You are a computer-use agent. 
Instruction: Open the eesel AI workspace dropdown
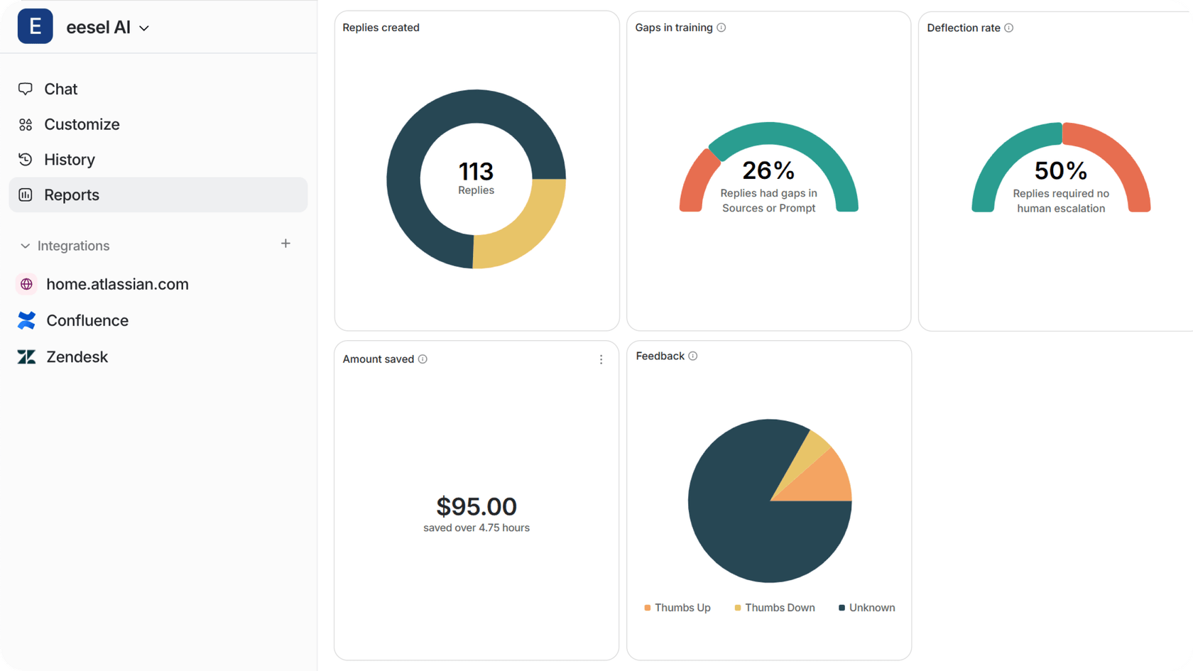[144, 28]
